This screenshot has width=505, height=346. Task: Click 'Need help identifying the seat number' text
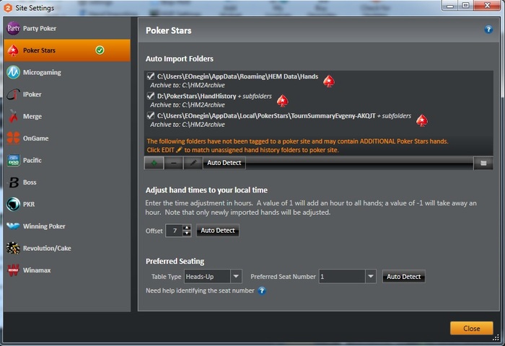(200, 290)
